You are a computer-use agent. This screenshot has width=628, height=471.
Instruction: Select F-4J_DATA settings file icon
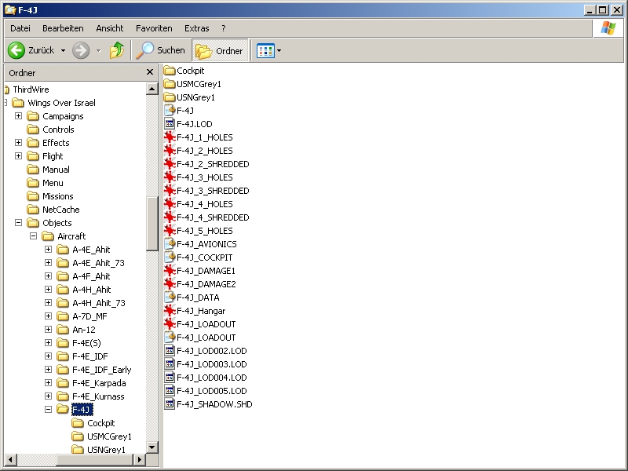(x=170, y=298)
